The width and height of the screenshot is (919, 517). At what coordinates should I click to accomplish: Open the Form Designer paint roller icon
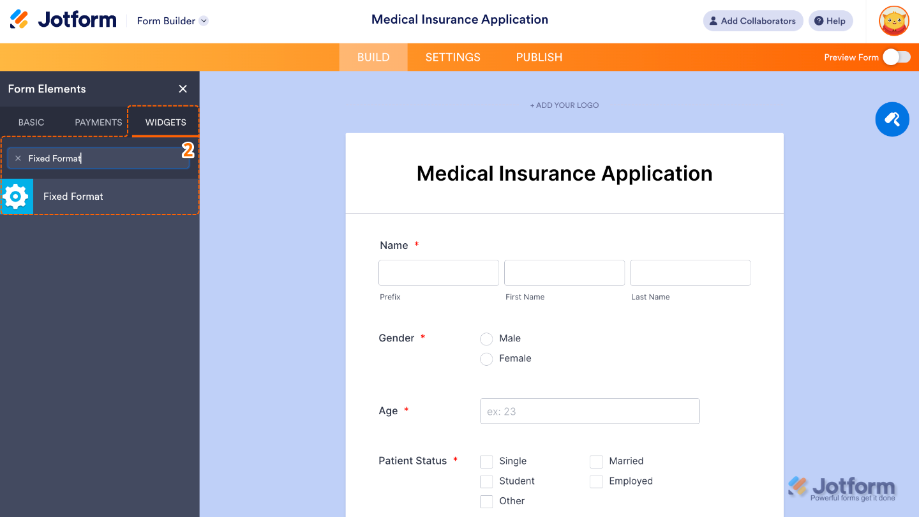(x=892, y=119)
